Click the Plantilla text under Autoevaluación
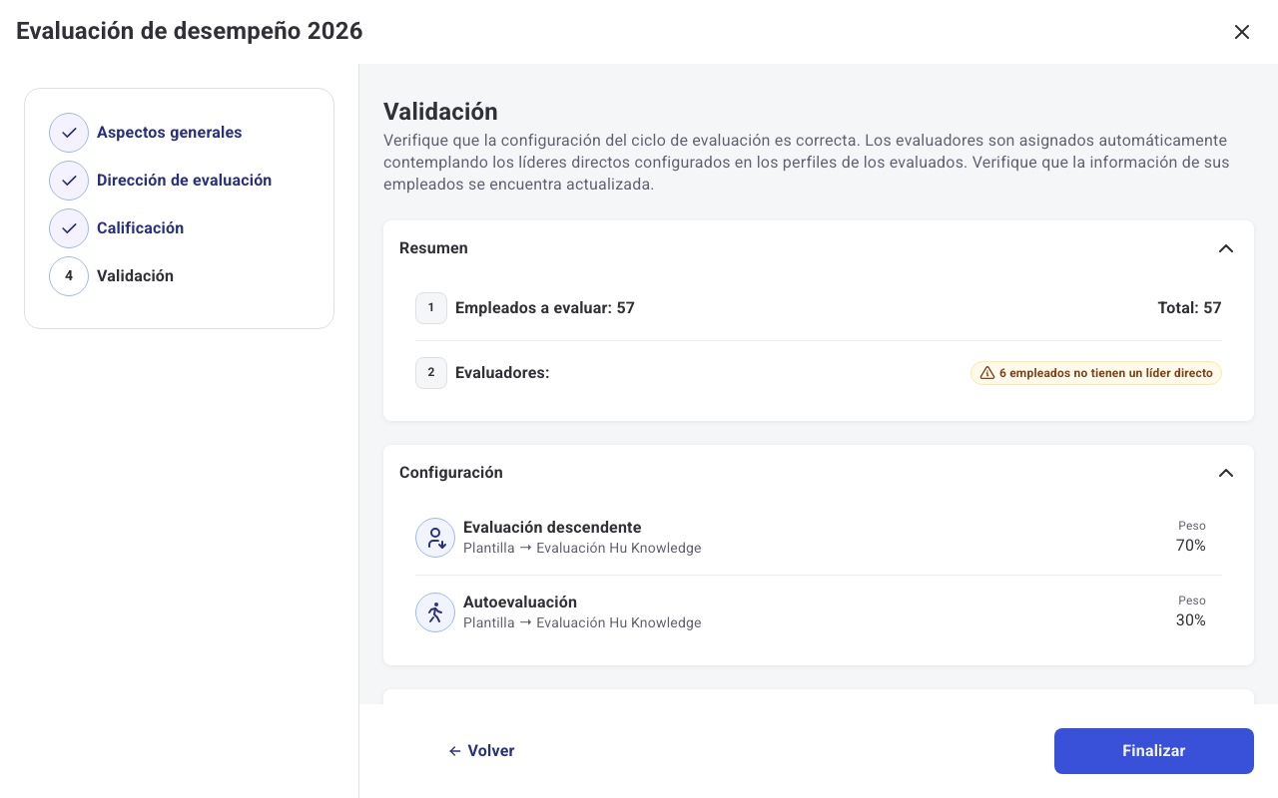This screenshot has width=1278, height=798. (x=582, y=622)
